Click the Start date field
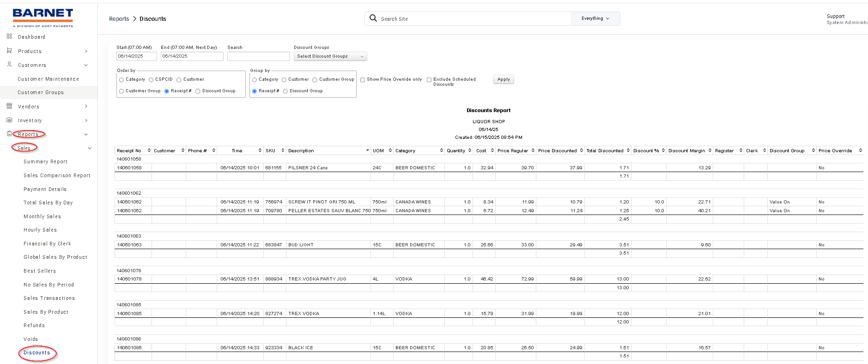868x364 pixels. [137, 56]
